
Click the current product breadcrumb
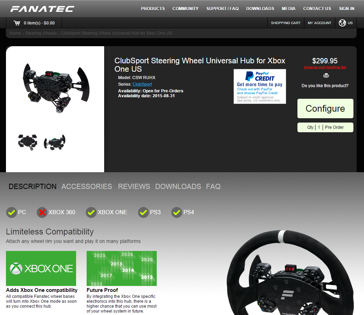coord(116,33)
